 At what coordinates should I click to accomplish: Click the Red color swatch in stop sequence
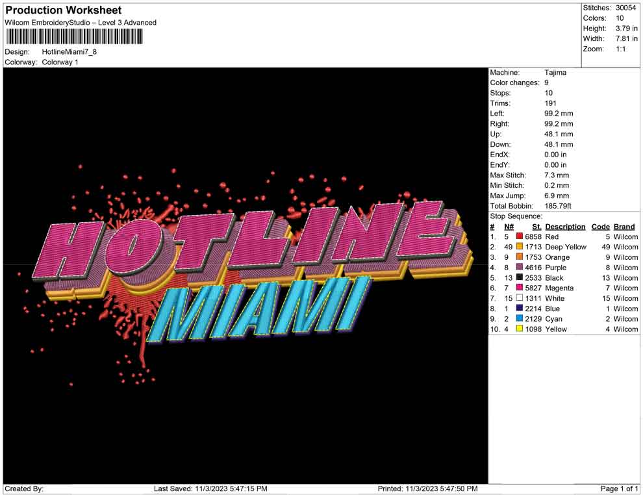pyautogui.click(x=520, y=237)
